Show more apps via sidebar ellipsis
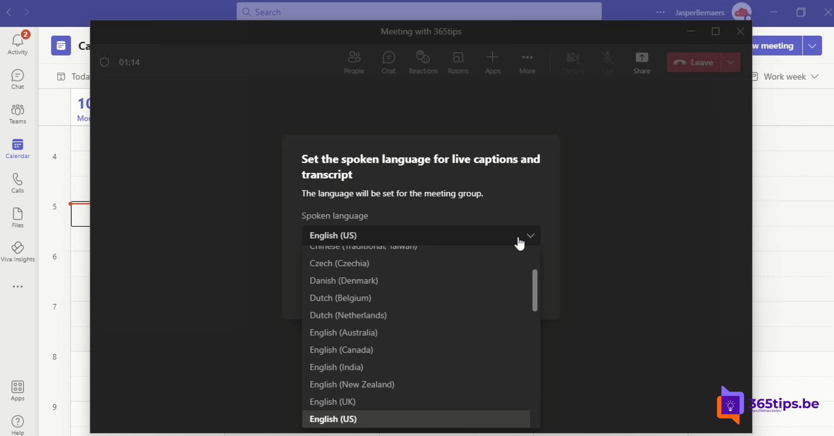This screenshot has width=834, height=436. 17,287
